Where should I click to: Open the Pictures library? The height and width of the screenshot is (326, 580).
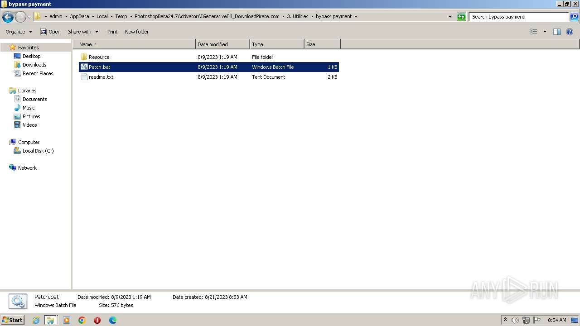pyautogui.click(x=31, y=116)
